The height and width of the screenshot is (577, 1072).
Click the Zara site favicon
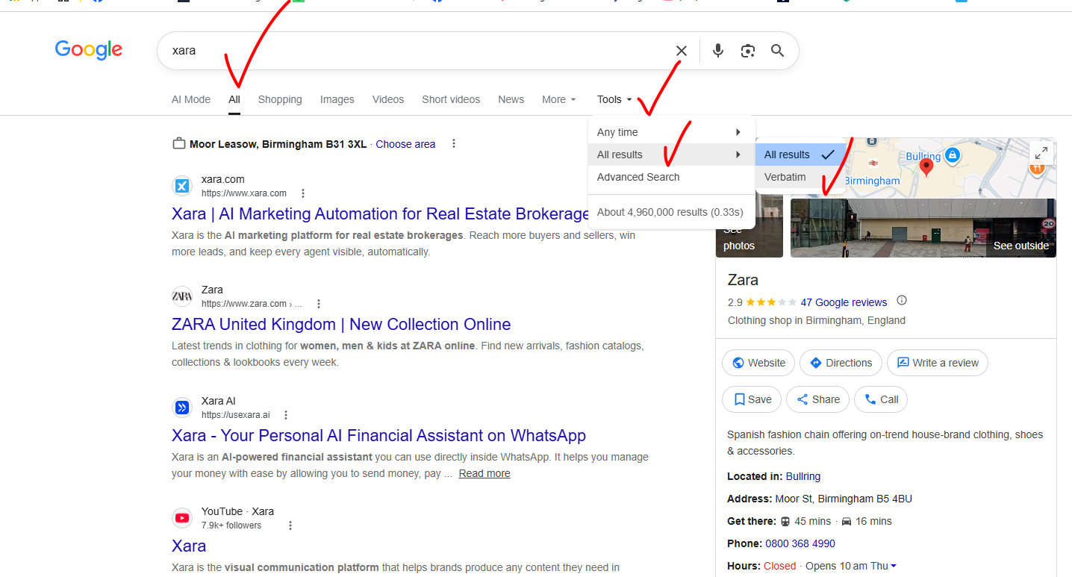point(182,296)
